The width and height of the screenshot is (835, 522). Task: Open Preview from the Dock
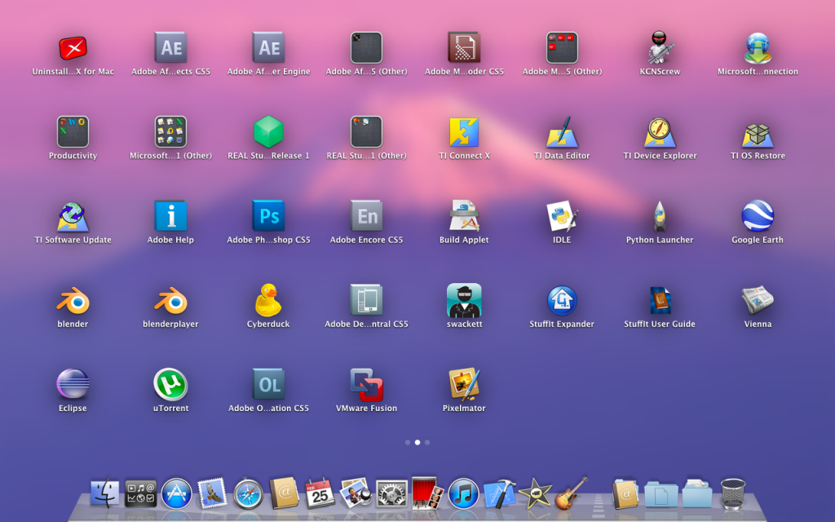356,493
